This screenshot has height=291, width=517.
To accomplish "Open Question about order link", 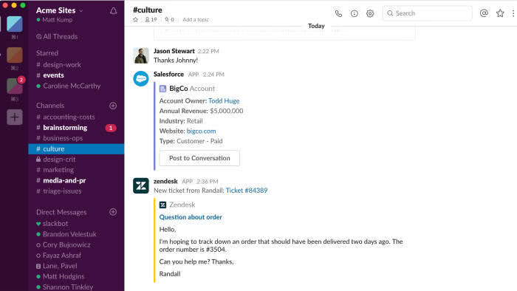I will 191,217.
